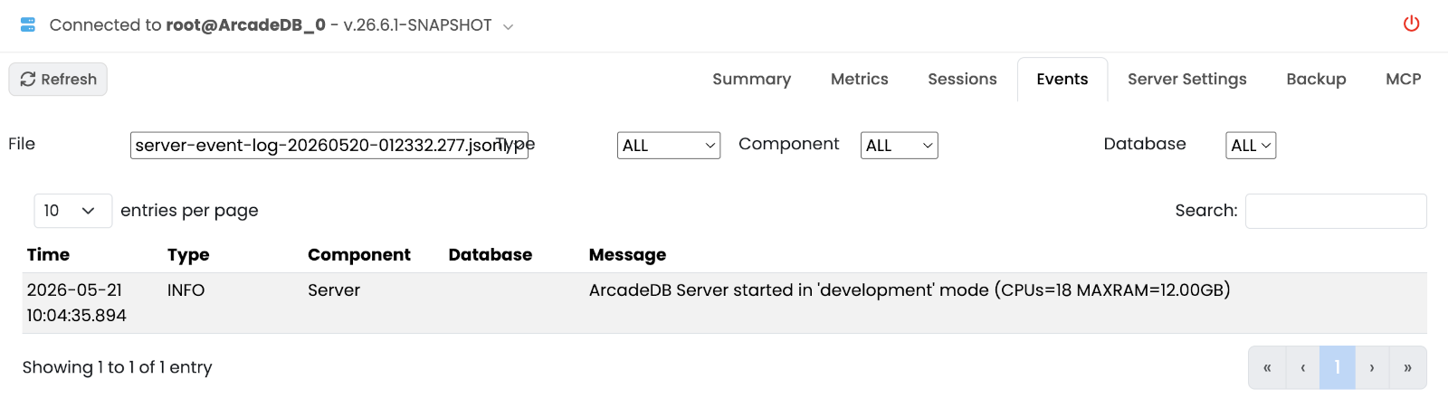This screenshot has width=1448, height=408.
Task: Expand the server connection chevron
Action: 508,26
